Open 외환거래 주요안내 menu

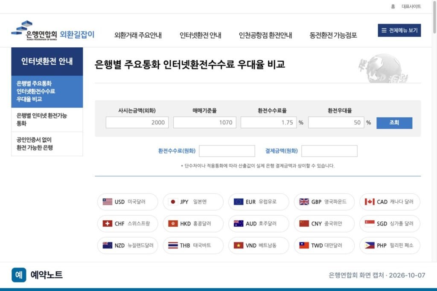coord(138,35)
